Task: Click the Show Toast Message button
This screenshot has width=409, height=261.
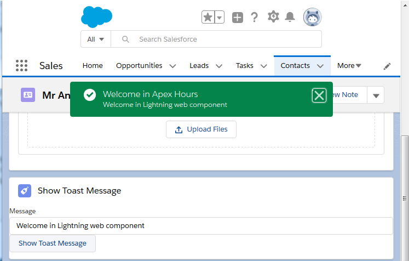Action: click(53, 243)
